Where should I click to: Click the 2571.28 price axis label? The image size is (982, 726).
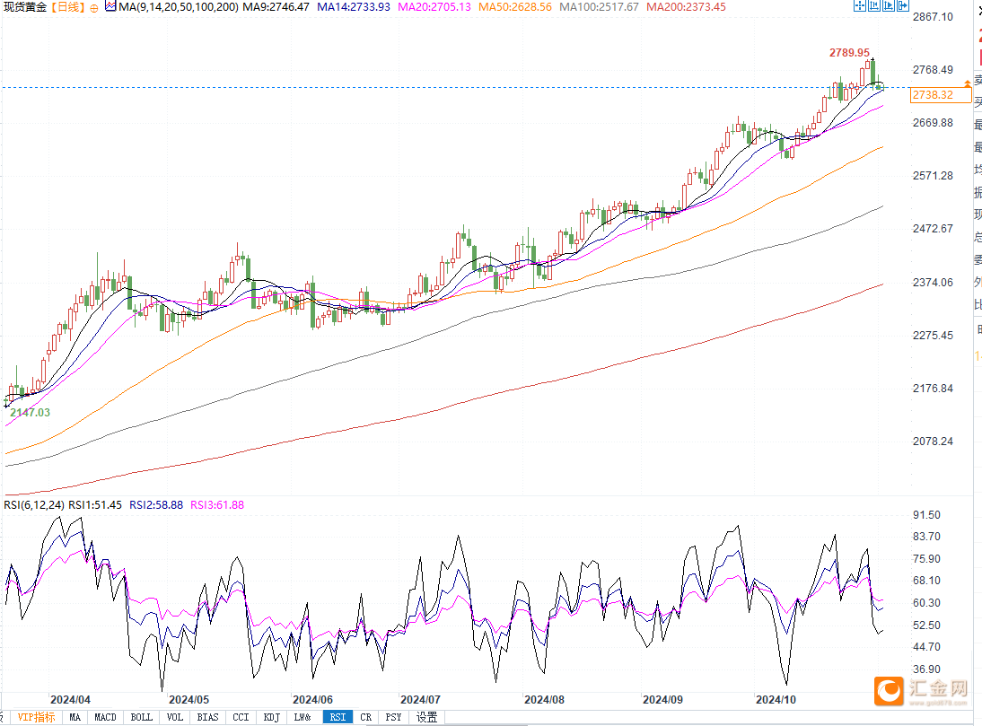(934, 176)
